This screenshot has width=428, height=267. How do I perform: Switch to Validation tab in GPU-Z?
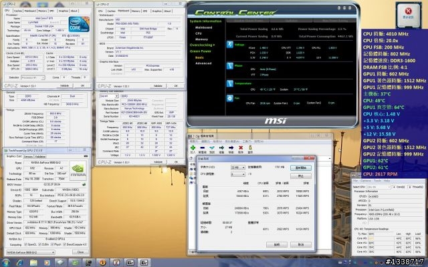point(40,157)
